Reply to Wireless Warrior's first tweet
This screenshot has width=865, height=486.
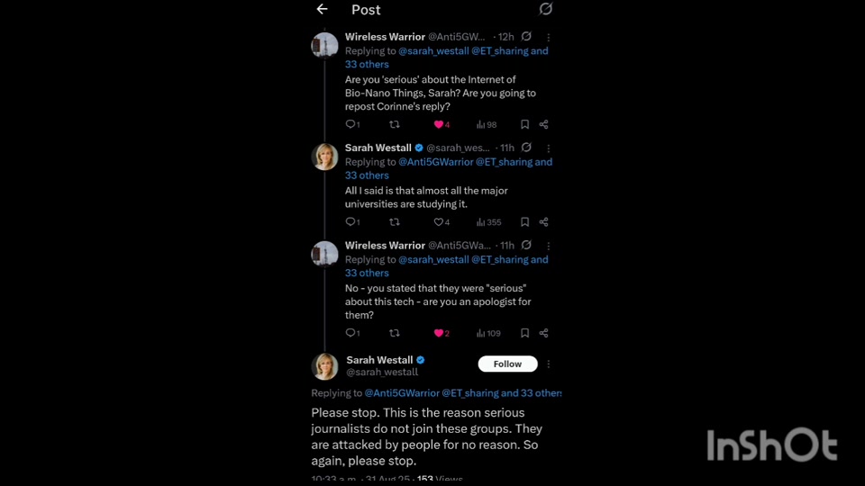coord(351,124)
